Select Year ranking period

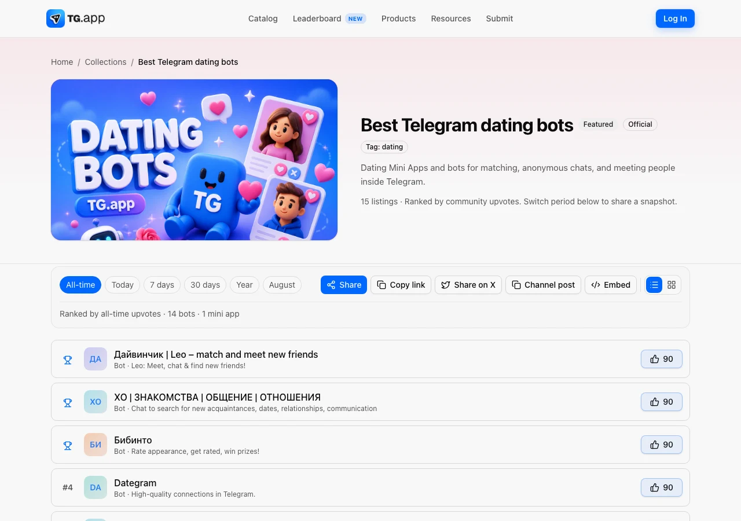pos(244,285)
